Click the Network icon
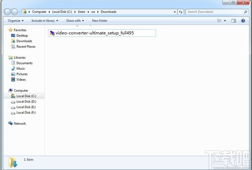Image resolution: width=252 pixels, height=170 pixels. (x=11, y=123)
